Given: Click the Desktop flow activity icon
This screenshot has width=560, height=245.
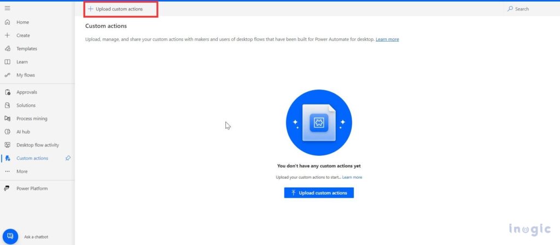Looking at the screenshot, I should click(x=7, y=145).
